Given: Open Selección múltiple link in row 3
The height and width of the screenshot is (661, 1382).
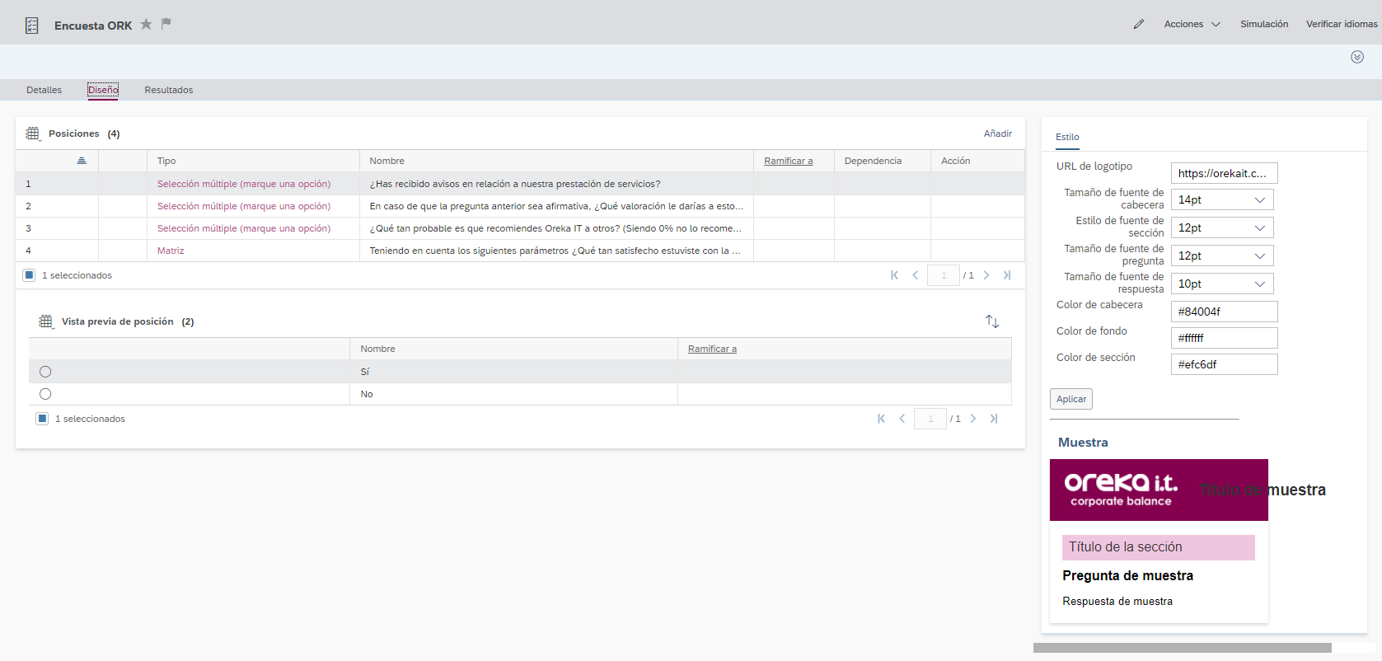Looking at the screenshot, I should [x=244, y=228].
